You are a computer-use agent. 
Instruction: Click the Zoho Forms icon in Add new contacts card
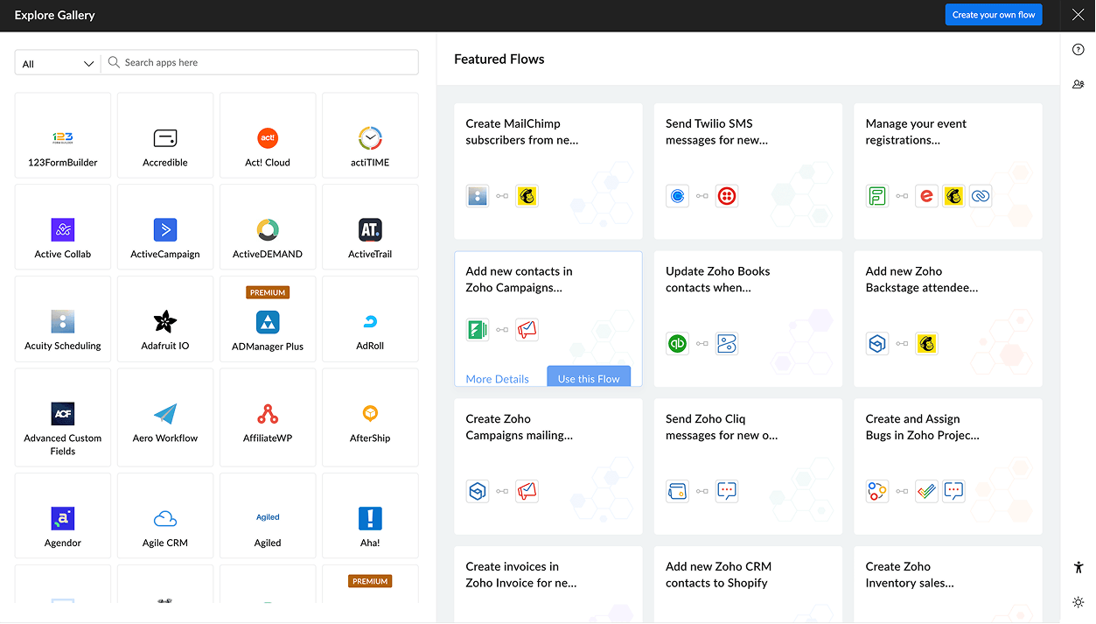pos(477,330)
